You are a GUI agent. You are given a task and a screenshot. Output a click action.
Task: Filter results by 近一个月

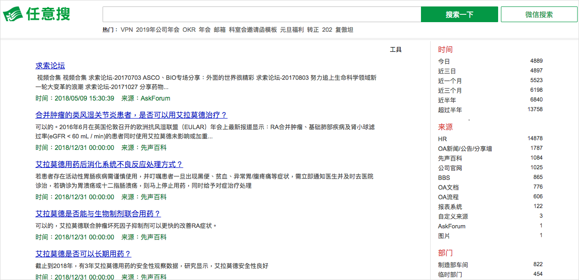450,81
